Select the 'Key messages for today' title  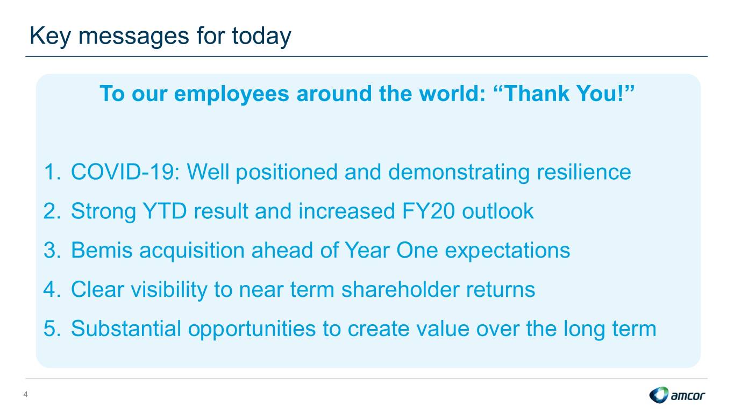160,37
